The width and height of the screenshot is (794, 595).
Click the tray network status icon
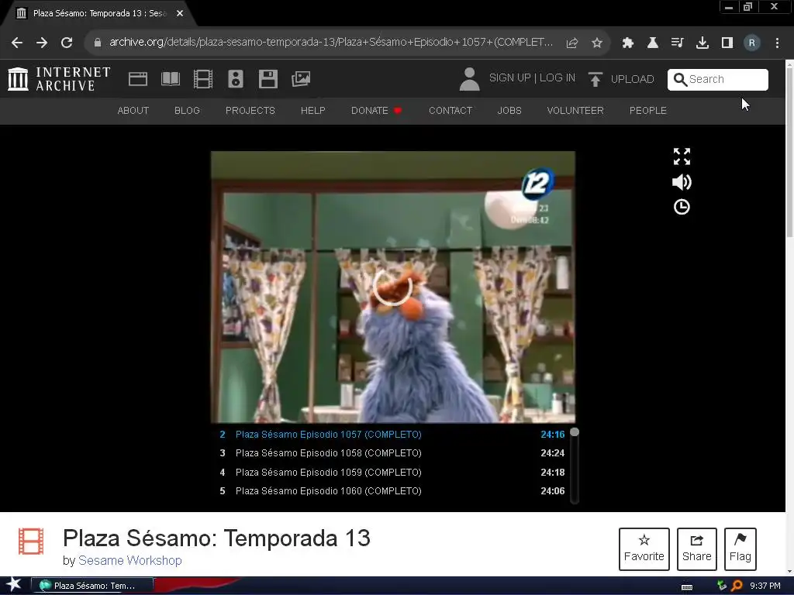(722, 586)
